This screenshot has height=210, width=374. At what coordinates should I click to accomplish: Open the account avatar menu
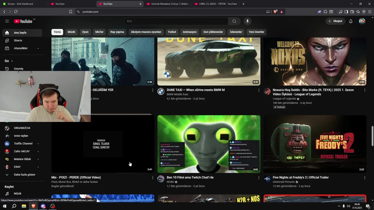[362, 21]
